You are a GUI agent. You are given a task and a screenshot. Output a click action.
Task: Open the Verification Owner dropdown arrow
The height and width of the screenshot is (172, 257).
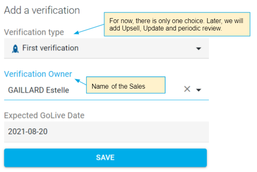(x=199, y=90)
